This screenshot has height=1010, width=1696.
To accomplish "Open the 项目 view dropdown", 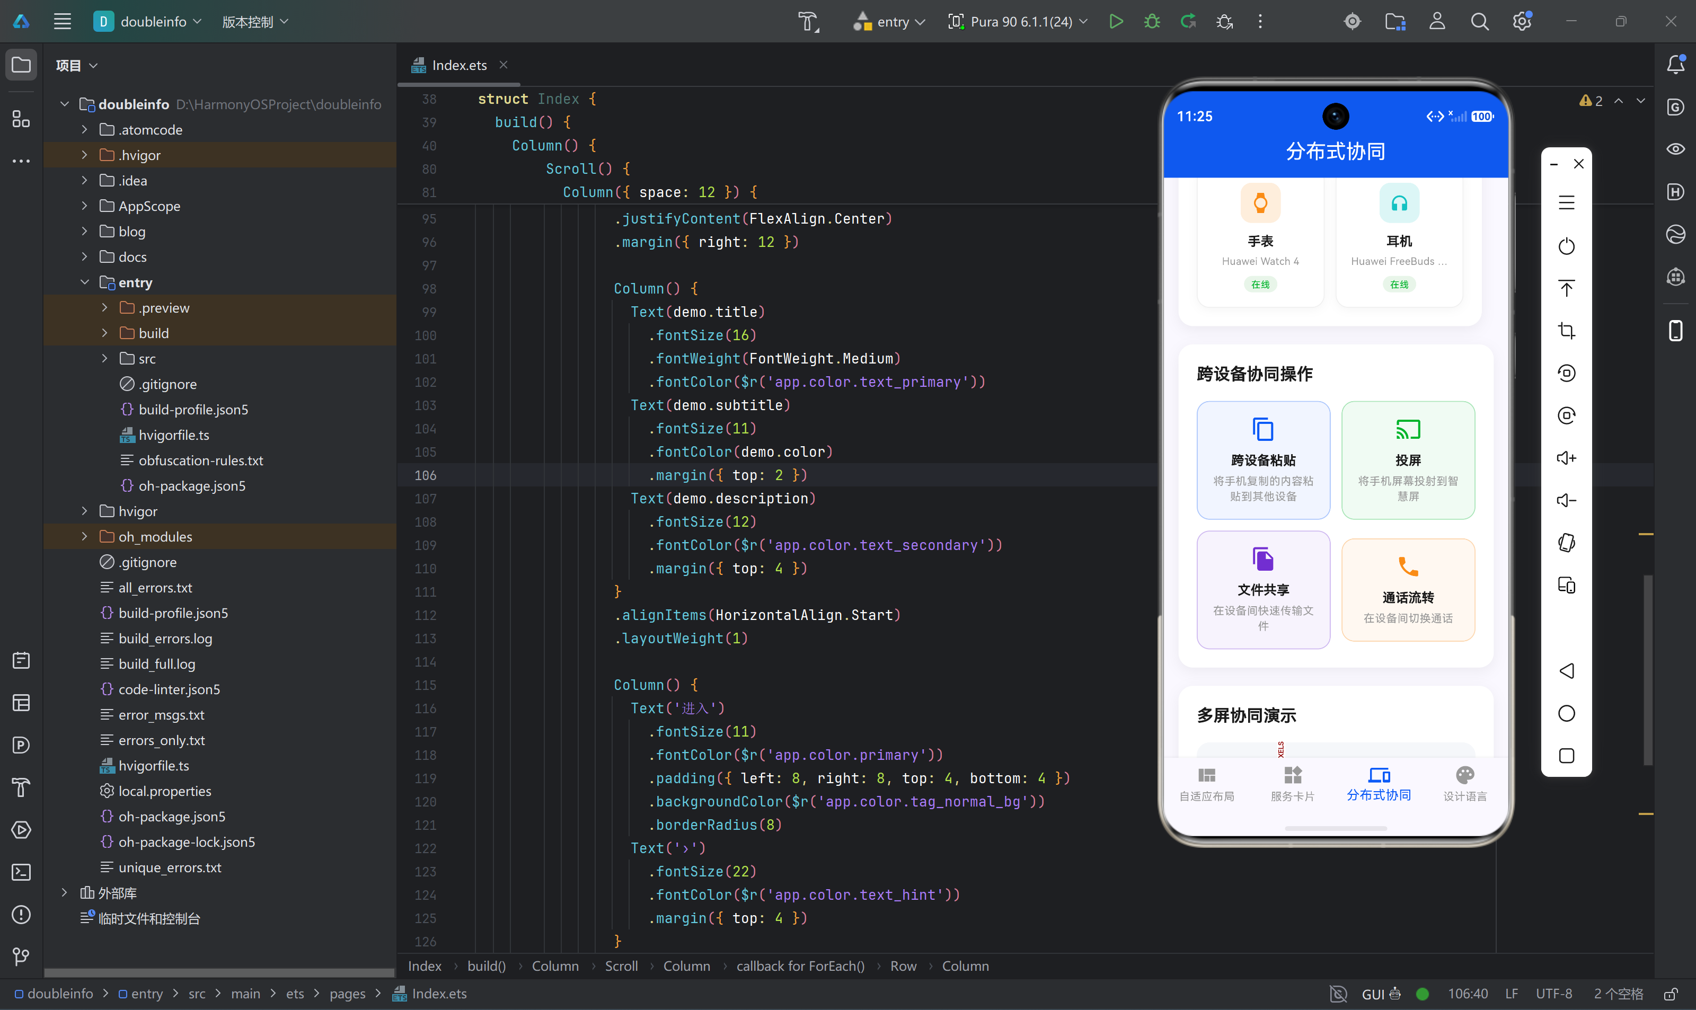I will (x=76, y=65).
